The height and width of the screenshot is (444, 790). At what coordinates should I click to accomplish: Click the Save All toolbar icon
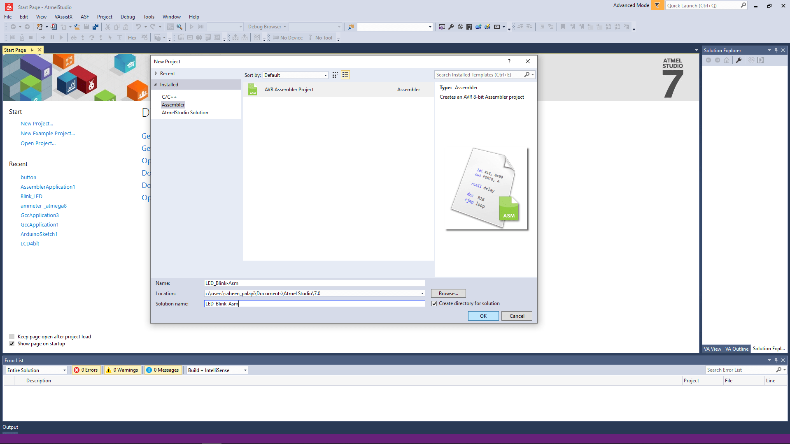[96, 27]
